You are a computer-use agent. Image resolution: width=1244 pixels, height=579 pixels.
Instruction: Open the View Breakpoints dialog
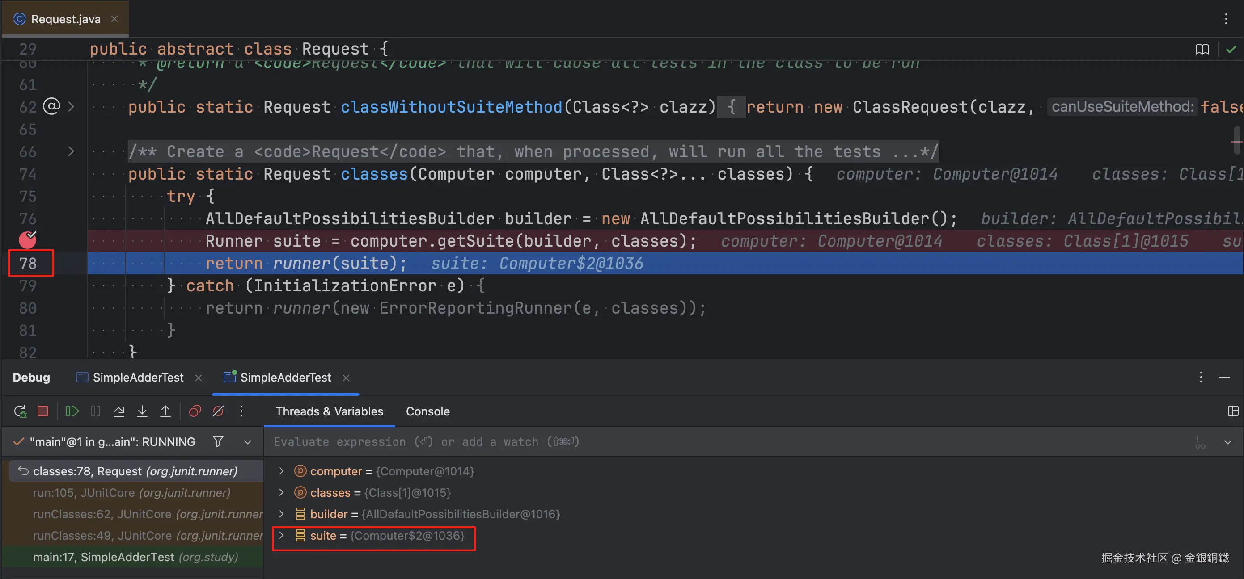click(x=195, y=411)
